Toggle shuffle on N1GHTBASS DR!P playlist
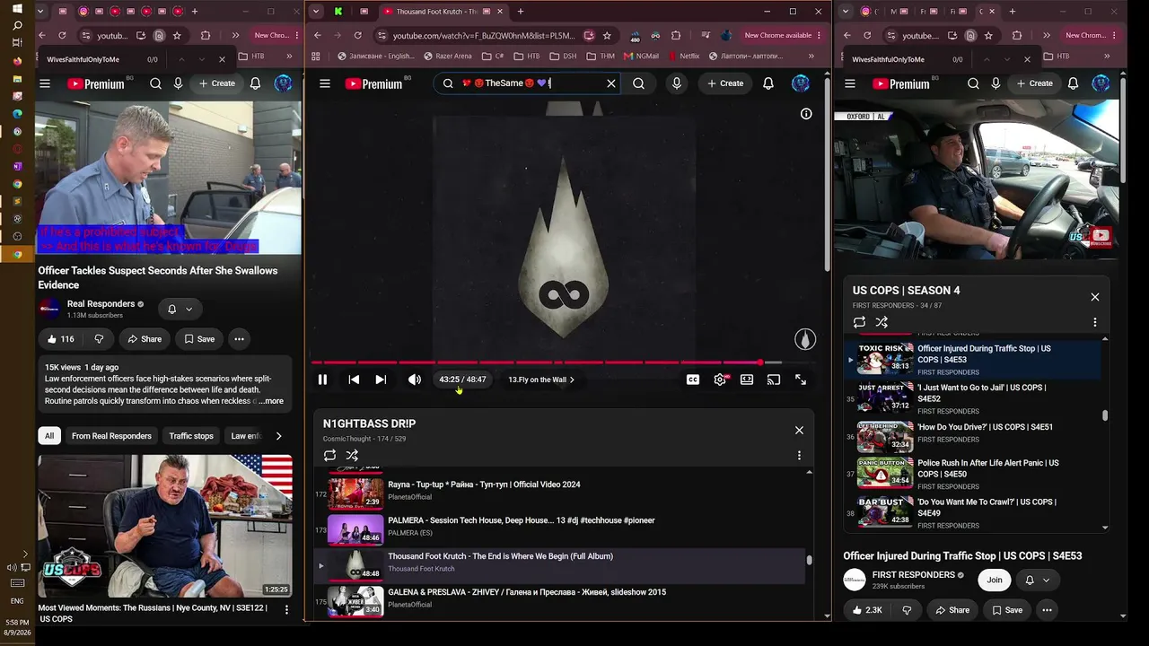 (352, 456)
